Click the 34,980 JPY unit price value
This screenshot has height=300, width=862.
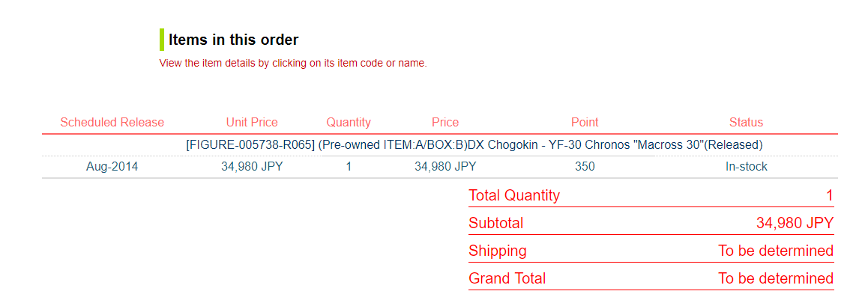tap(252, 167)
